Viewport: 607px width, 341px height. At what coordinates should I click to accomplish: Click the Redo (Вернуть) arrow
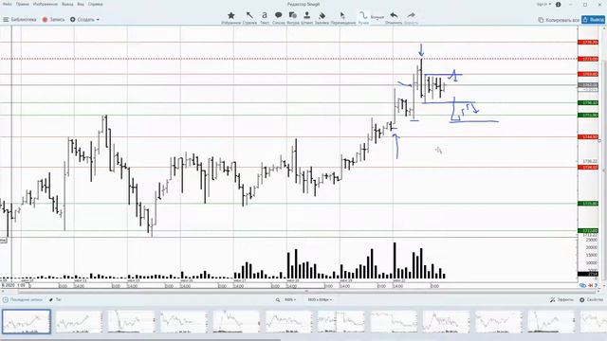(411, 18)
